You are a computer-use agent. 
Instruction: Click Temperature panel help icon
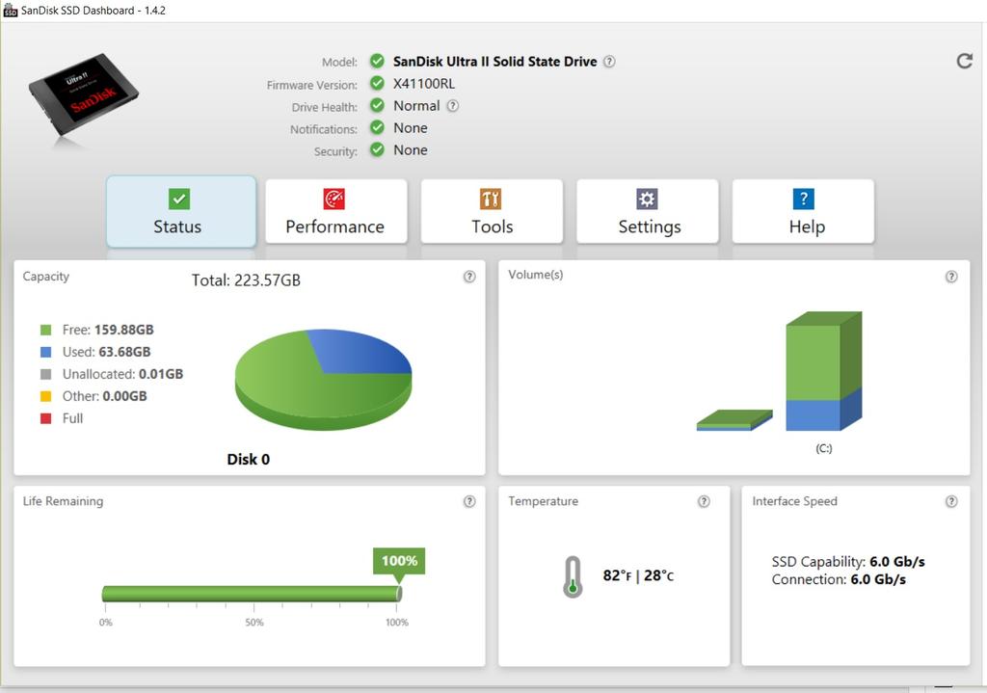click(704, 501)
